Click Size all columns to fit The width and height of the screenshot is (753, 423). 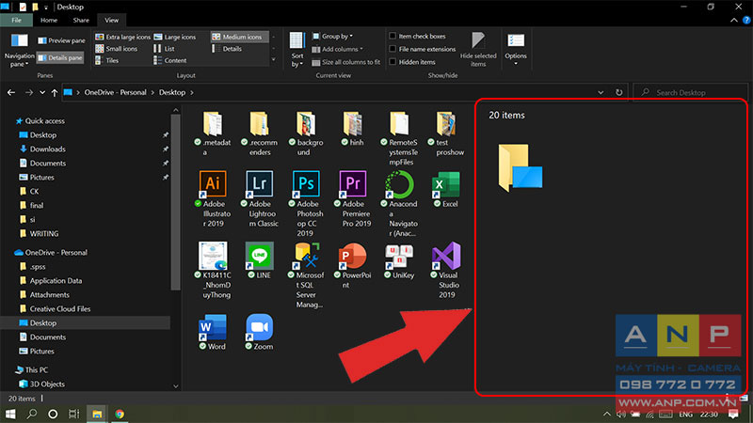click(346, 62)
